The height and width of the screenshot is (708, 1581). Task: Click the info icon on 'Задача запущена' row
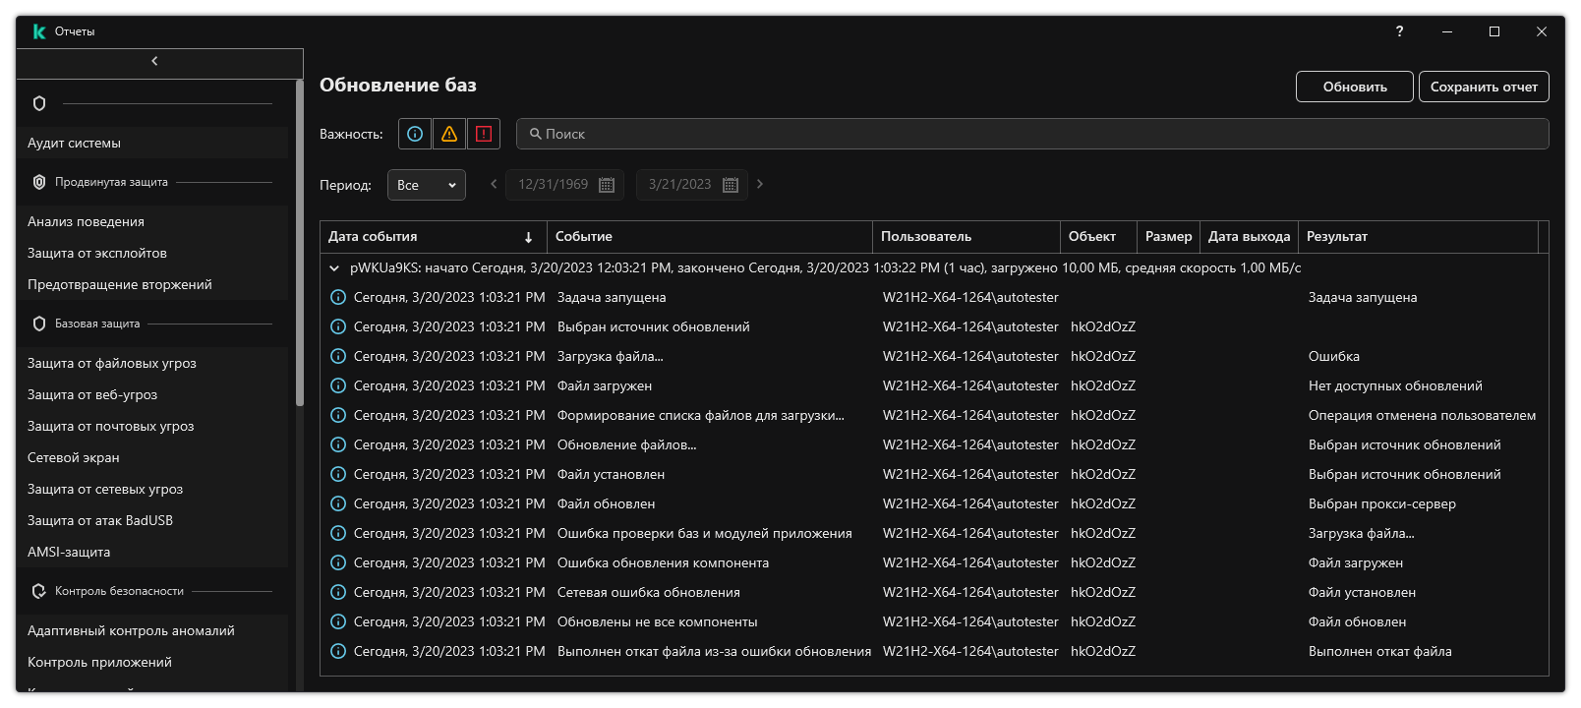[x=338, y=297]
